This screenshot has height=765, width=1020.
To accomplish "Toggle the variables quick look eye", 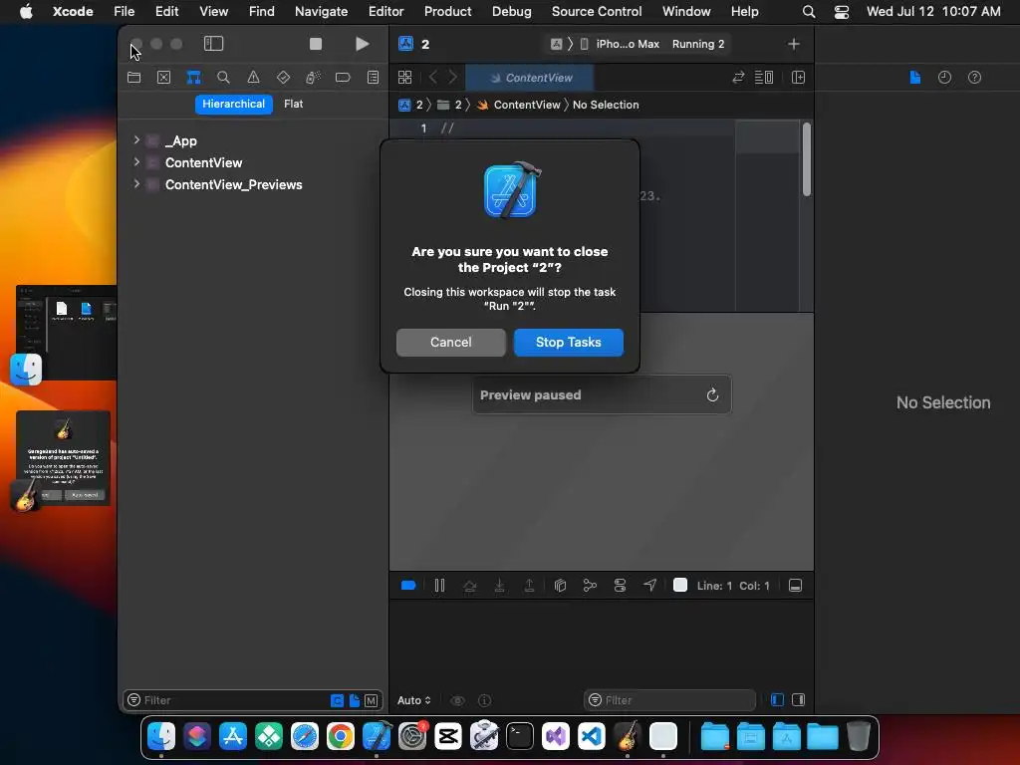I will (x=458, y=700).
